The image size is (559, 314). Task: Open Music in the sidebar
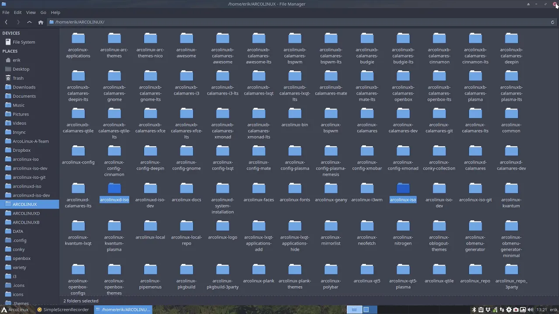click(30, 105)
